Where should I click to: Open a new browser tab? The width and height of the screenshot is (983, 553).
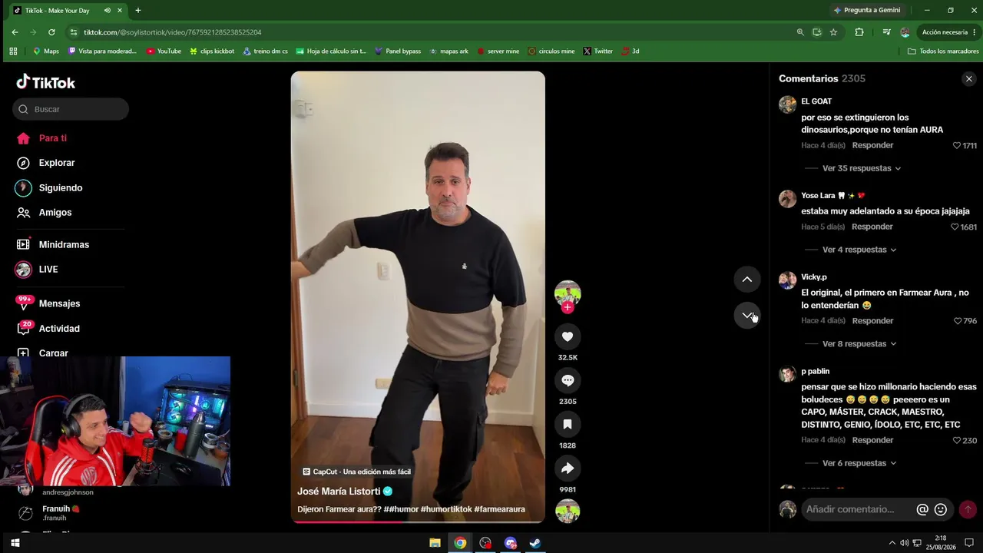(138, 11)
